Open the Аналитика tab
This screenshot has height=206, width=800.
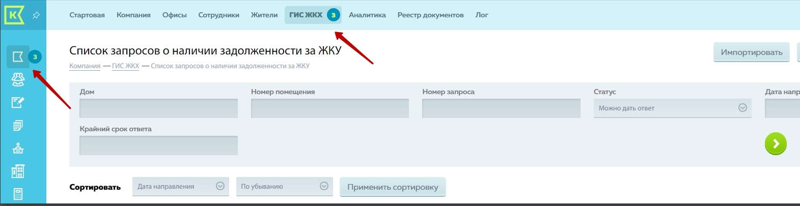click(x=367, y=15)
